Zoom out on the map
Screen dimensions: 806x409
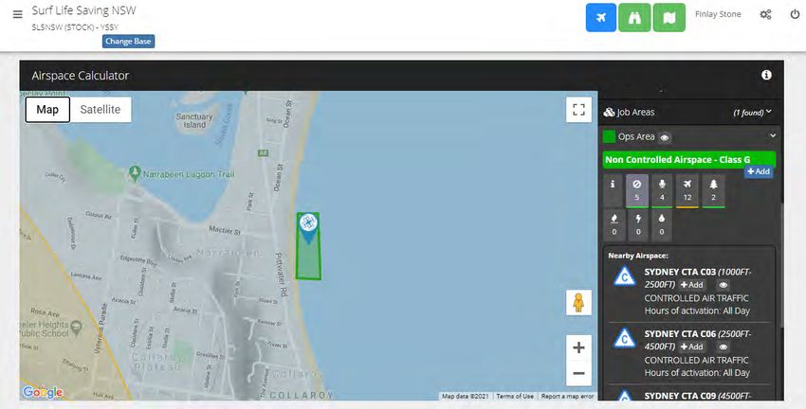point(578,373)
